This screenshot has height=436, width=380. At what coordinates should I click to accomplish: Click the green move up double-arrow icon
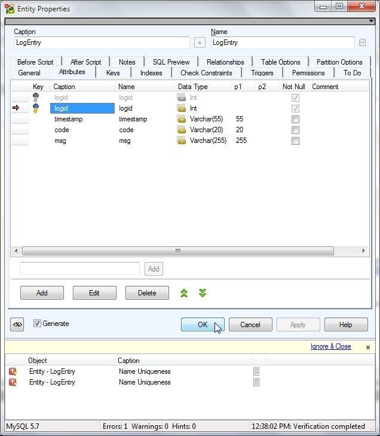point(184,293)
